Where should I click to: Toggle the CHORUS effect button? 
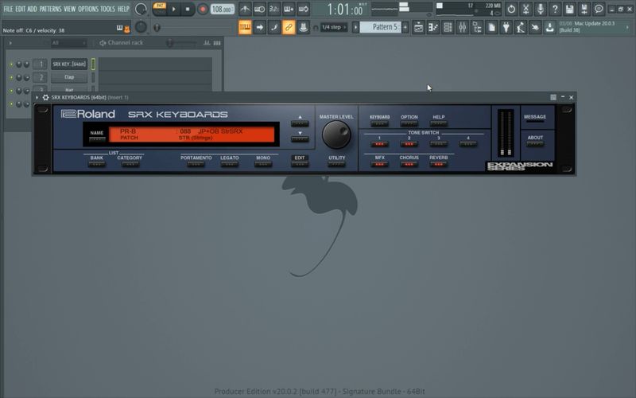click(409, 164)
